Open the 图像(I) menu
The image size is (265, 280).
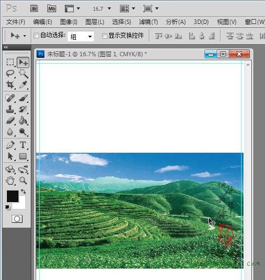[69, 22]
